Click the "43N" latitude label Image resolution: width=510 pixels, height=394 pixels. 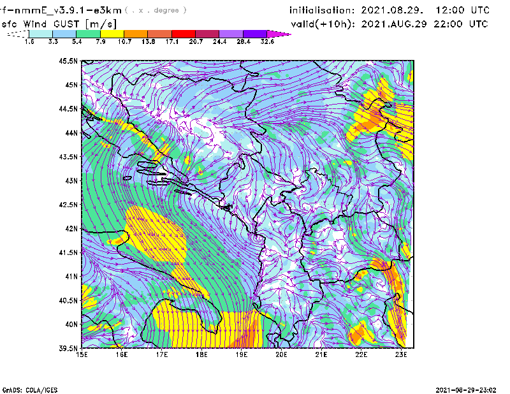tap(71, 180)
